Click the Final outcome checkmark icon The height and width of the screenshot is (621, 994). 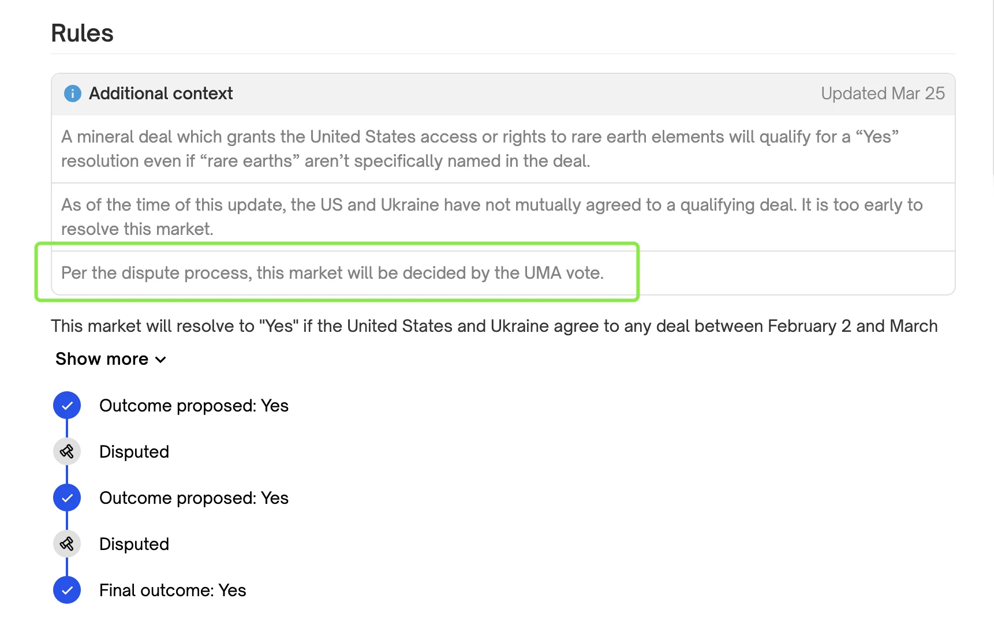[67, 590]
